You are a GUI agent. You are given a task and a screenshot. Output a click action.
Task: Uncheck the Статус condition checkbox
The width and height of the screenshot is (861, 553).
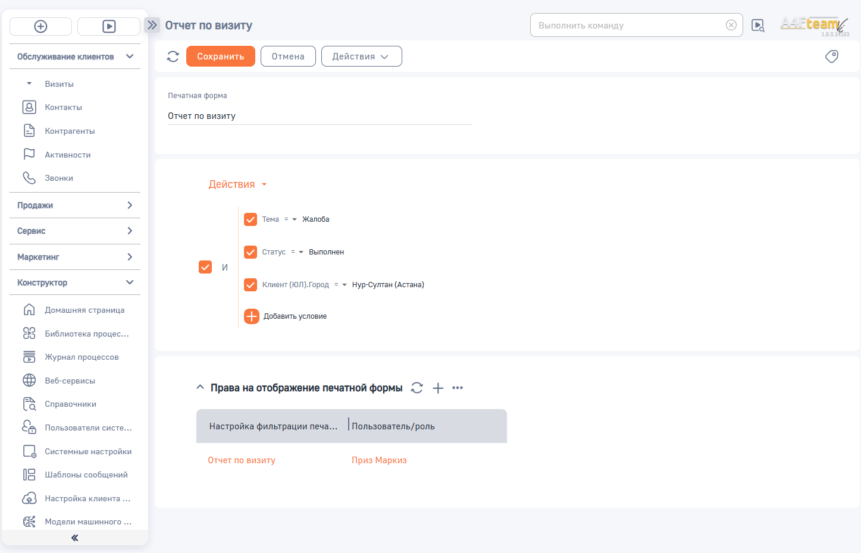[251, 252]
